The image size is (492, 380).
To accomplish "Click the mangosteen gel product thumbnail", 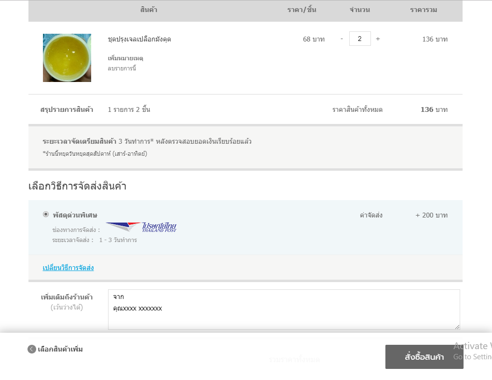I will (x=67, y=58).
